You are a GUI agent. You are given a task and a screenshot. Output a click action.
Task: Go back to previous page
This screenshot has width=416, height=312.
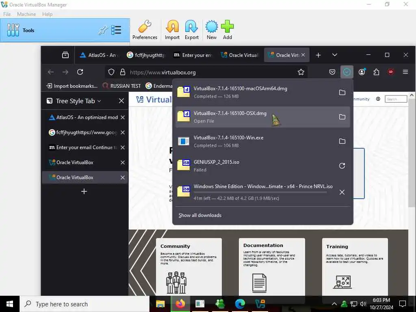coord(51,72)
